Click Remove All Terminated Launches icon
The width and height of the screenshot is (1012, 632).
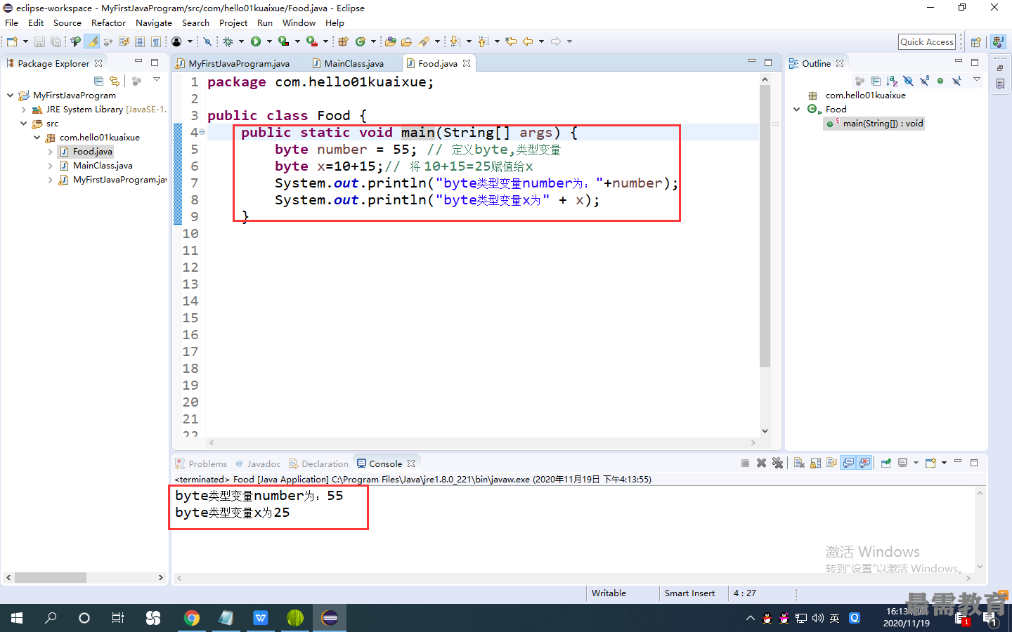tap(777, 463)
